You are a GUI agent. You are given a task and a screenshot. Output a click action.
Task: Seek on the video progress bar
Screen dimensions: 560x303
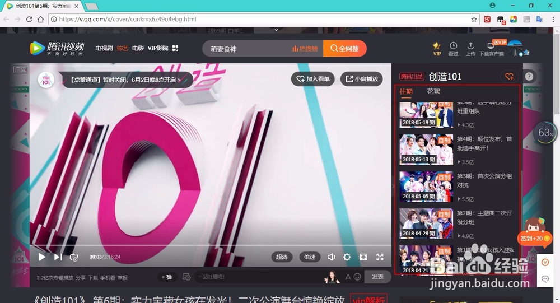click(x=211, y=246)
